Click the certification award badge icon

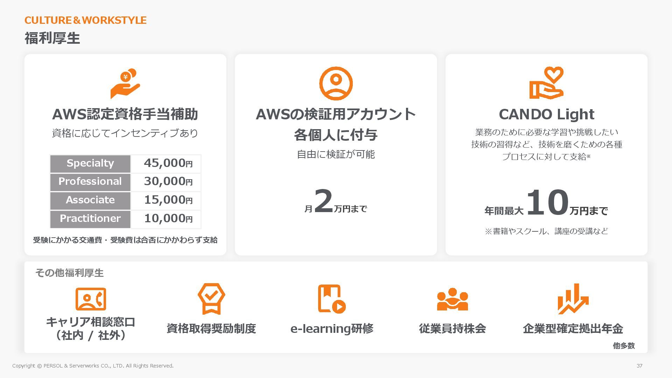[x=211, y=299]
